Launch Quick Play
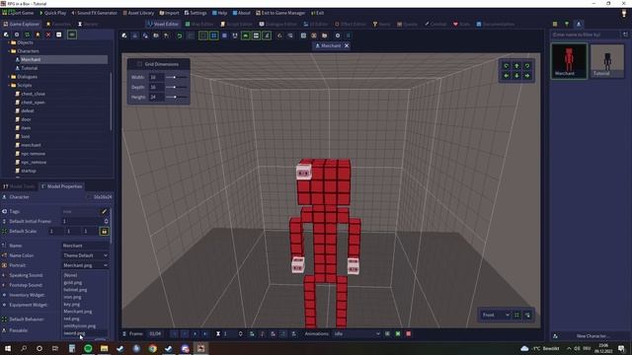The width and height of the screenshot is (632, 355). [x=52, y=13]
